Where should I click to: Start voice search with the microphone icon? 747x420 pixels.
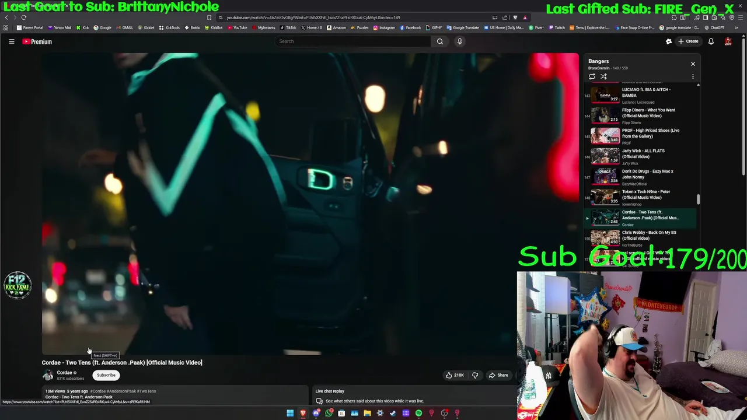[x=460, y=41]
